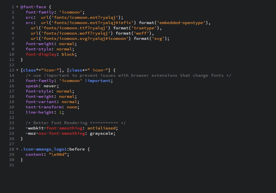Viewport: 276px width, 193px height.
Task: Click the speak property on line 16
Action: [x=32, y=86]
